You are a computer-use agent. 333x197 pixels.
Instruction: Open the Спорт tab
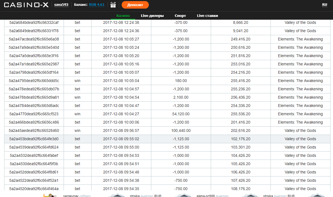point(180,16)
